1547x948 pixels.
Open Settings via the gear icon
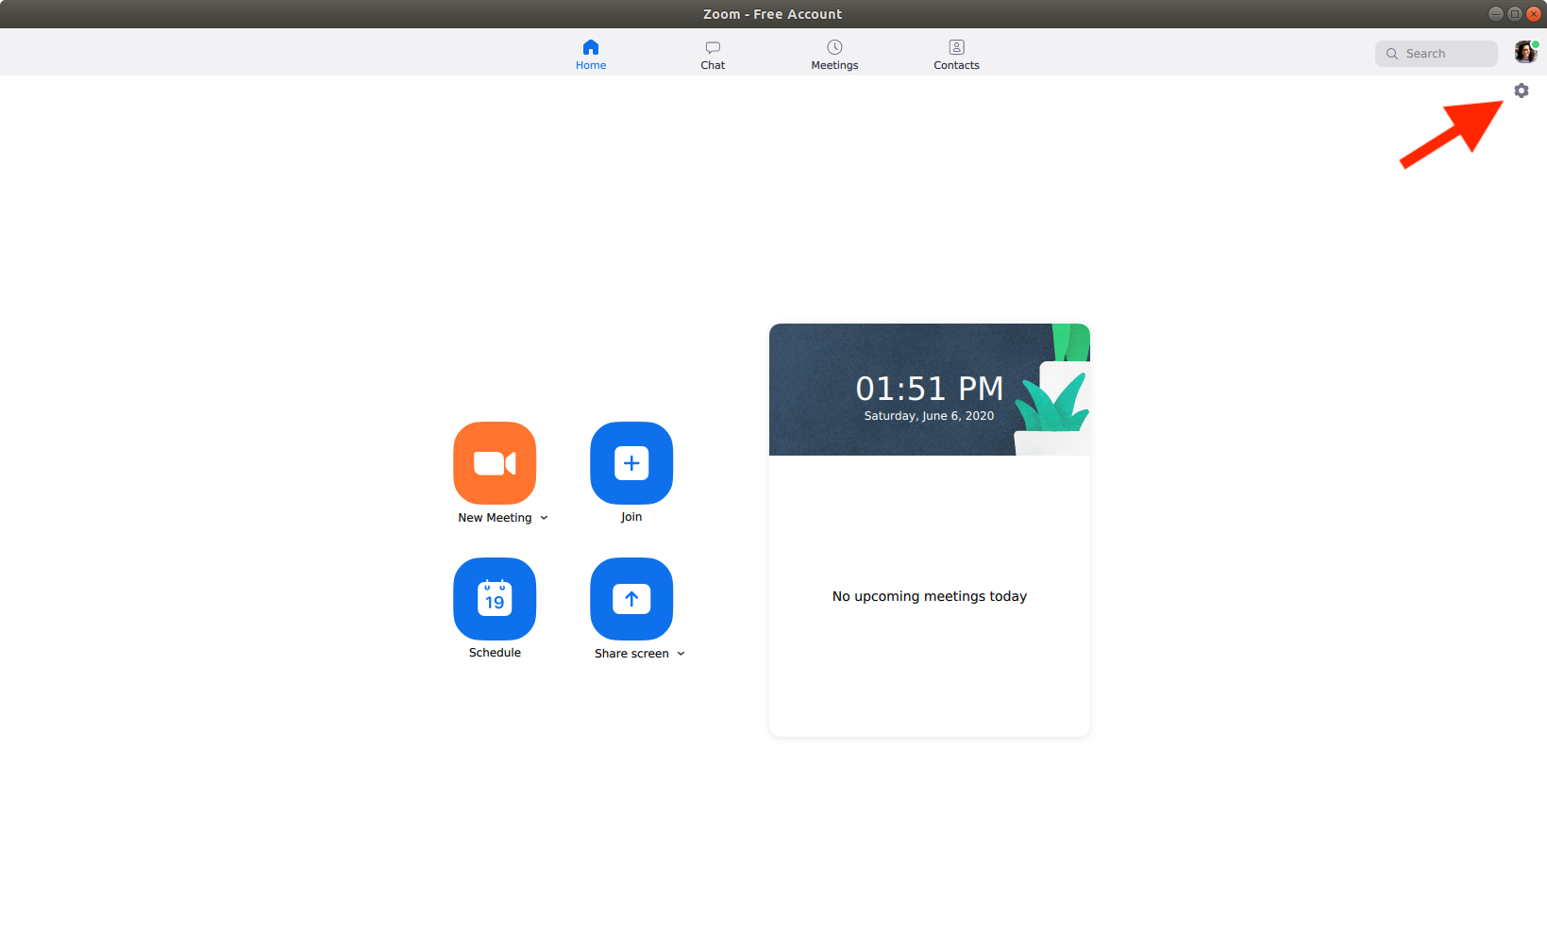[1521, 91]
